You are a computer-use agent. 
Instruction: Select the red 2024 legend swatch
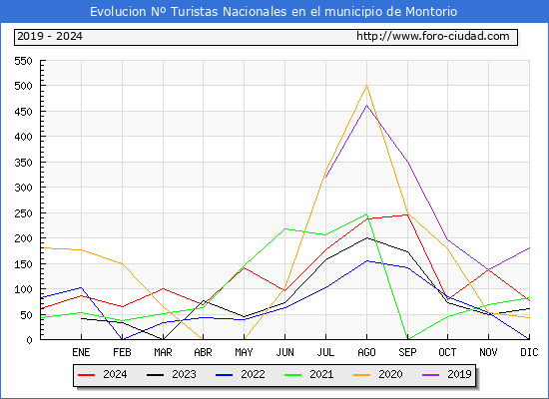86,375
